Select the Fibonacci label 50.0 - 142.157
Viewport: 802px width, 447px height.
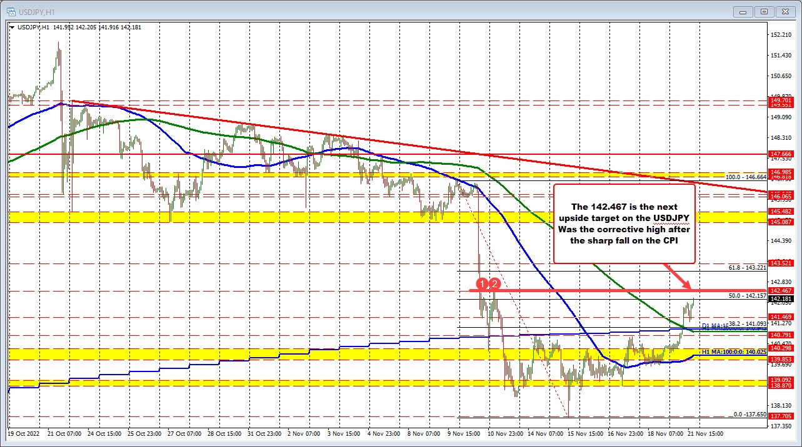click(x=748, y=295)
